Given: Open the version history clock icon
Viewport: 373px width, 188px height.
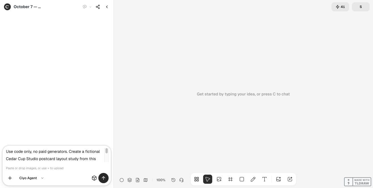Looking at the screenshot, I should (x=173, y=180).
